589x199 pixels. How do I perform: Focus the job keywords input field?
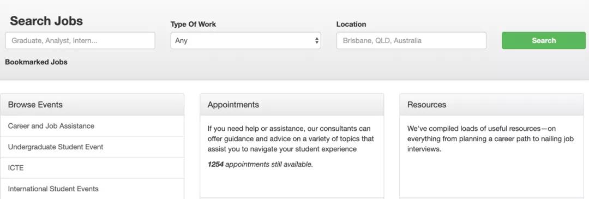[80, 40]
